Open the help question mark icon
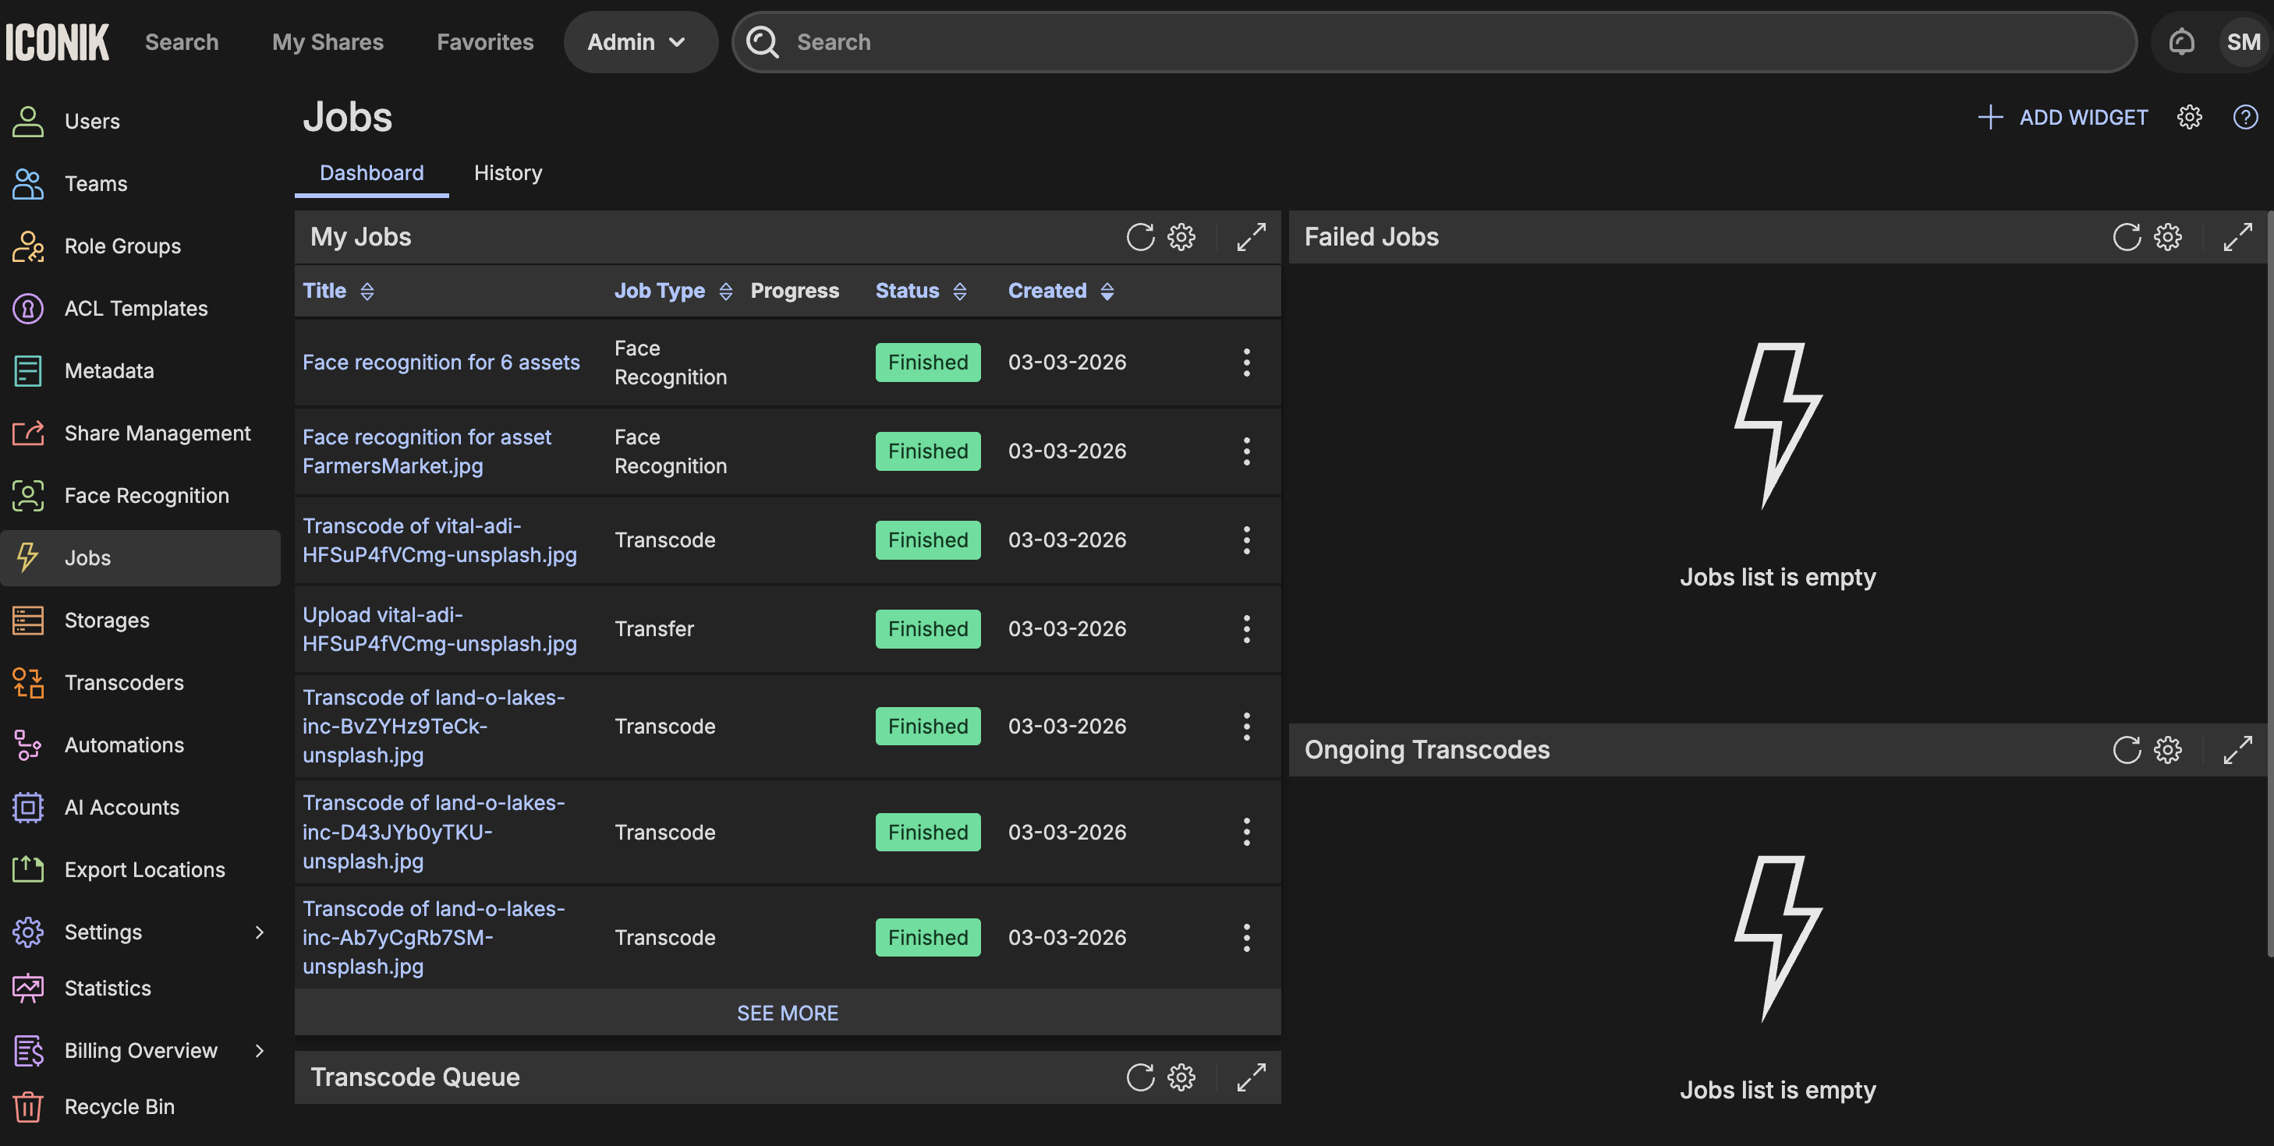 [2245, 118]
